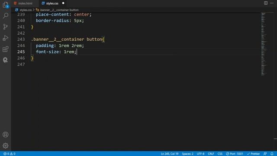Click line number 240 in the gutter
This screenshot has height=156, width=277.
[21, 20]
